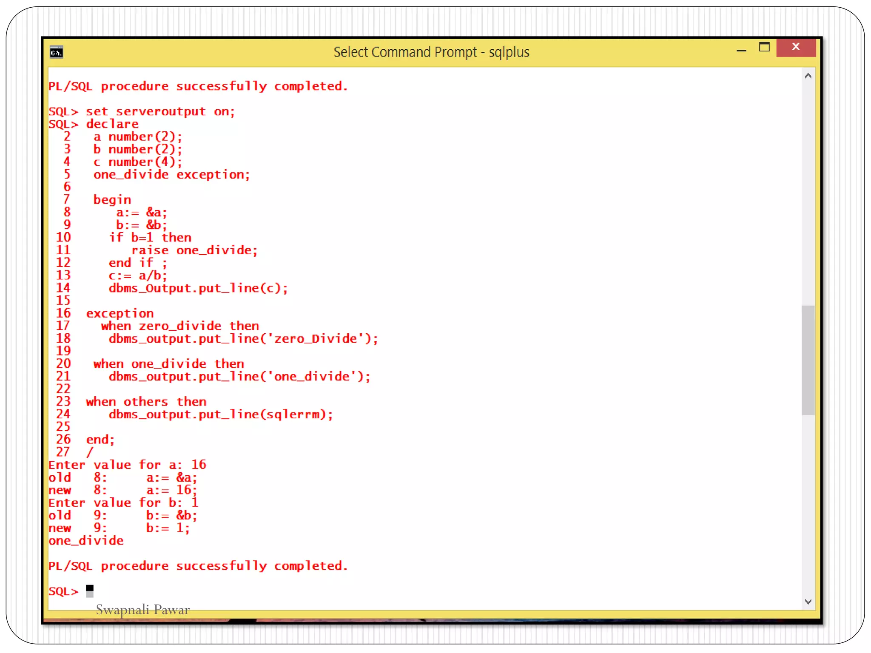Click scrollbar track below the thumb
871x653 pixels.
point(808,506)
